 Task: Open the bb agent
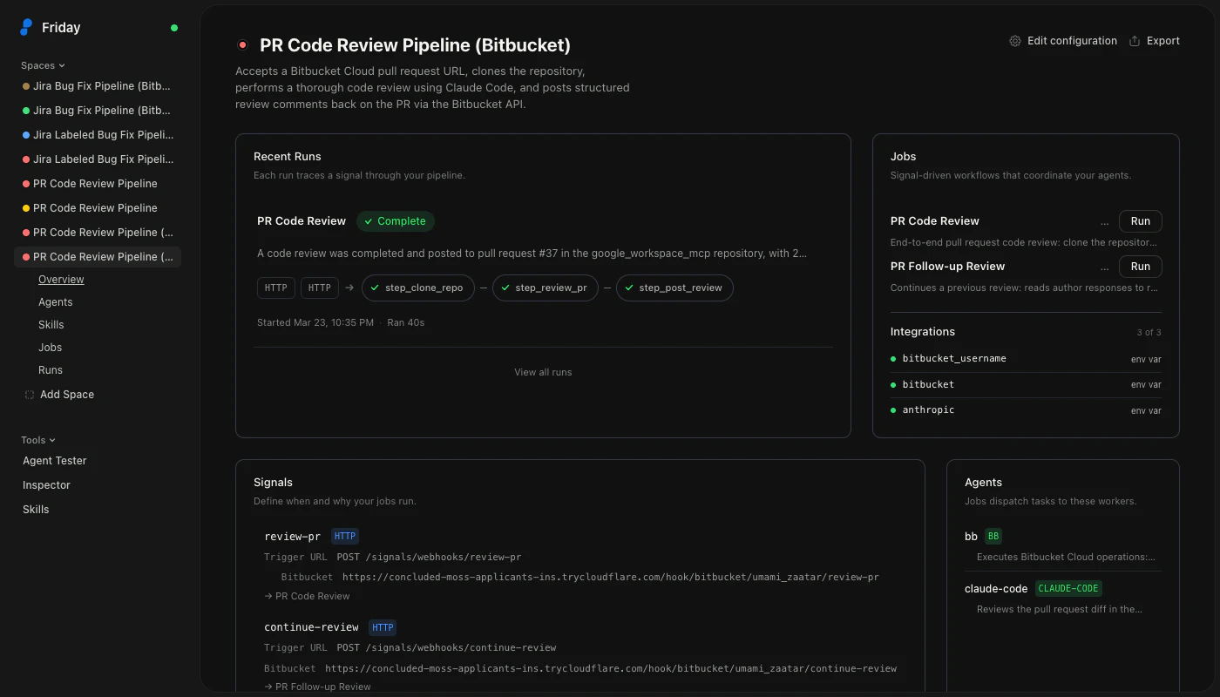971,537
